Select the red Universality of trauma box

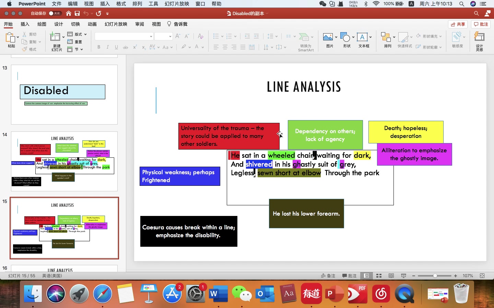point(229,136)
